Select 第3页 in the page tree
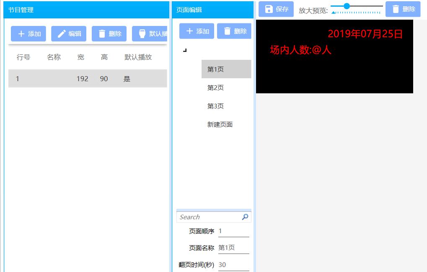The height and width of the screenshot is (272, 427). pyautogui.click(x=215, y=106)
